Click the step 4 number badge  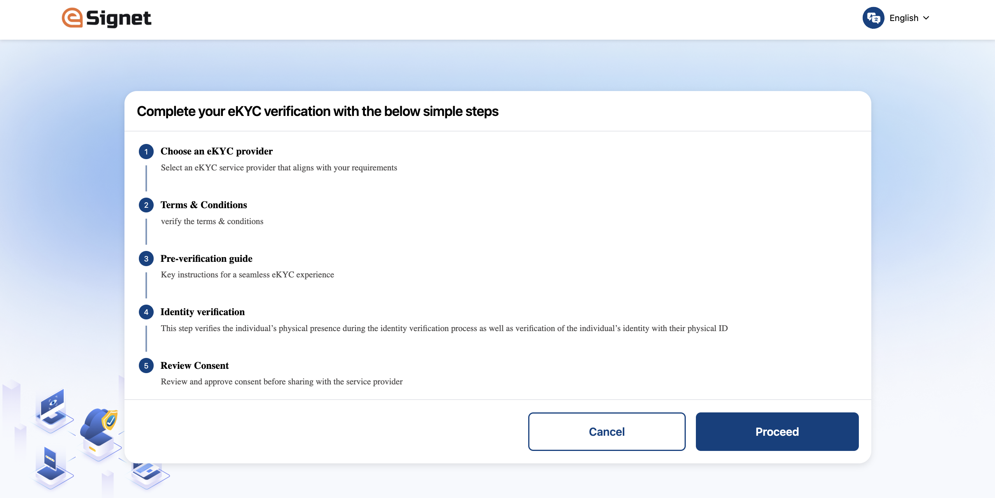pyautogui.click(x=146, y=312)
